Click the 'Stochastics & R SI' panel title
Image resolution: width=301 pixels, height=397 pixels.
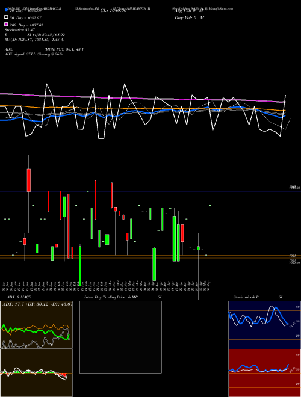point(258,297)
